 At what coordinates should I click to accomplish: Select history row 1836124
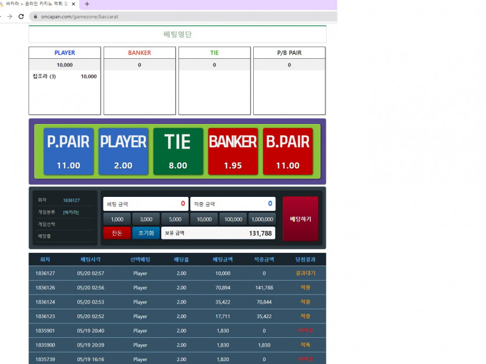(178, 302)
